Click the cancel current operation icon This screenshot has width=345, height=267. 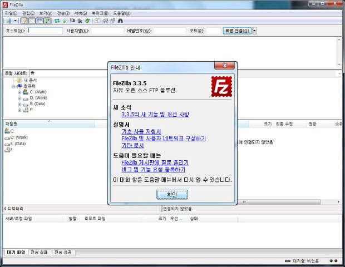(72, 21)
